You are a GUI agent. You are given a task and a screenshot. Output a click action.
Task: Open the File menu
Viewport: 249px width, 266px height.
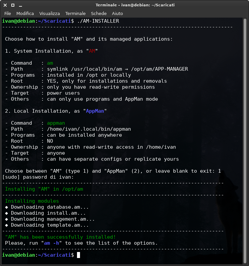point(7,13)
